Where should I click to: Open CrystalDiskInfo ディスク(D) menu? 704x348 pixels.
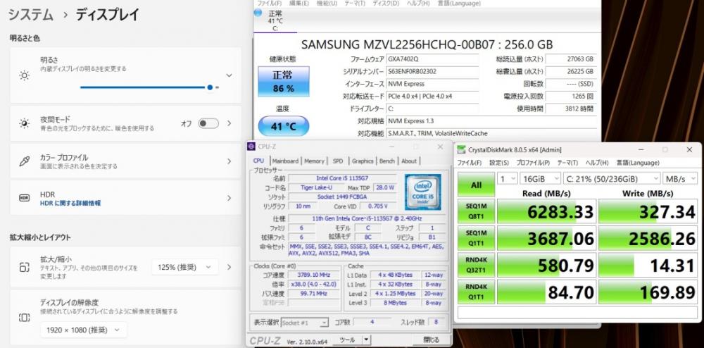385,3
